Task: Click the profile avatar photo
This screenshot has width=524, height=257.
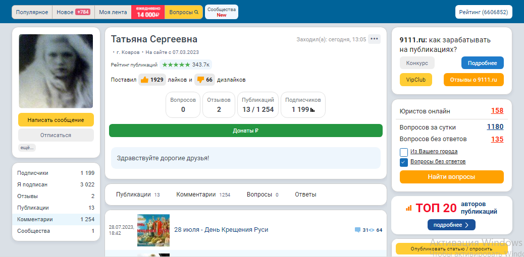Action: coord(56,71)
